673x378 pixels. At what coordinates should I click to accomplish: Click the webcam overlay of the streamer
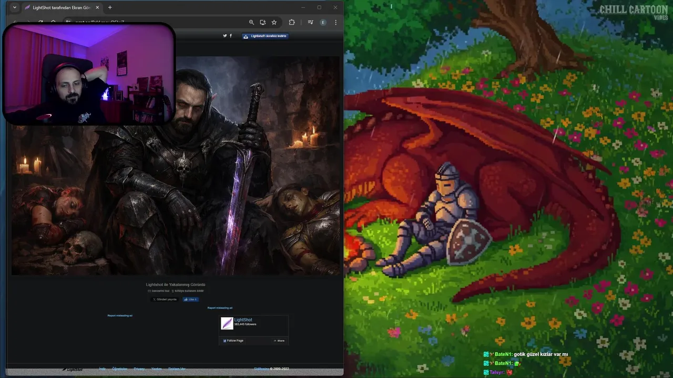pyautogui.click(x=88, y=74)
